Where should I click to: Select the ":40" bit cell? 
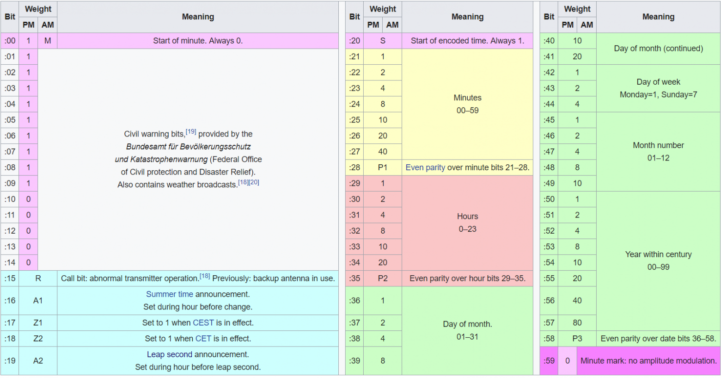[x=549, y=41]
